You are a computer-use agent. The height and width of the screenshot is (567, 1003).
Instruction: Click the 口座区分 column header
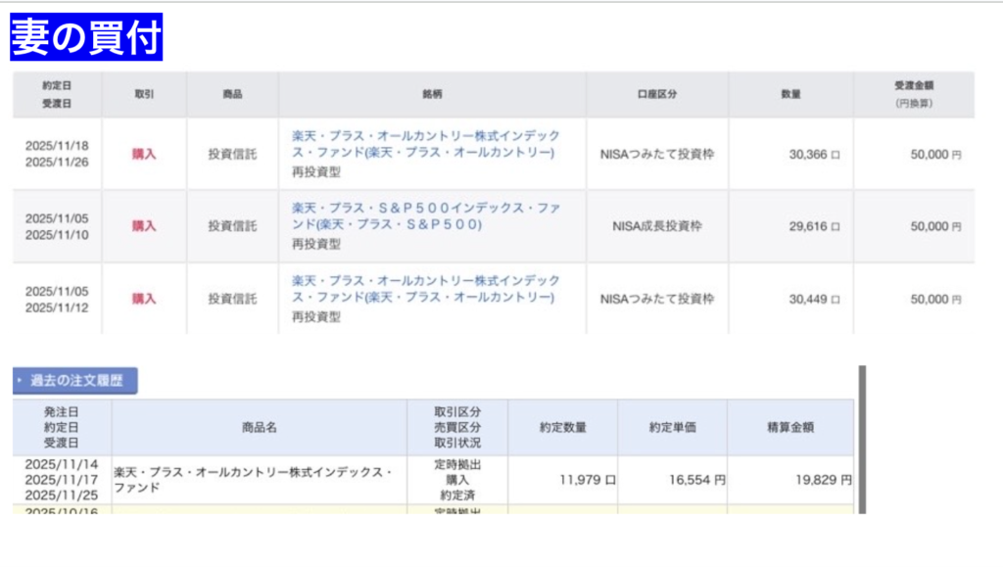click(656, 94)
